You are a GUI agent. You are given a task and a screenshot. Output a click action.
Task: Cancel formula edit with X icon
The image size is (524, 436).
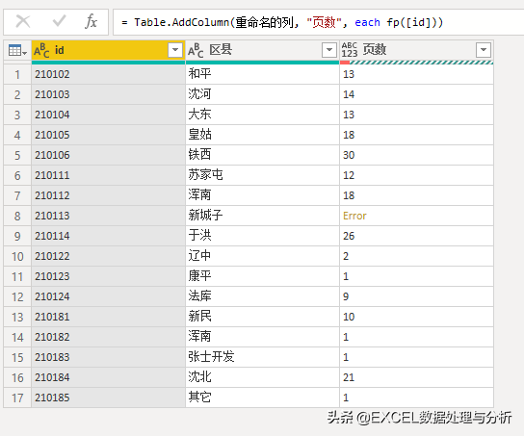pyautogui.click(x=23, y=22)
